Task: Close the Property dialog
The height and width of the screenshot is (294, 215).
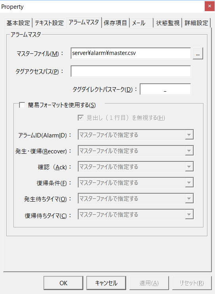Action: tap(209, 6)
